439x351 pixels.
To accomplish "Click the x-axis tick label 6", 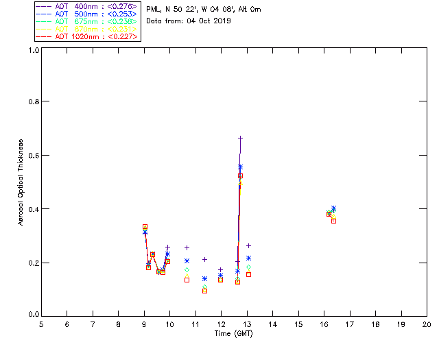I will (67, 324).
